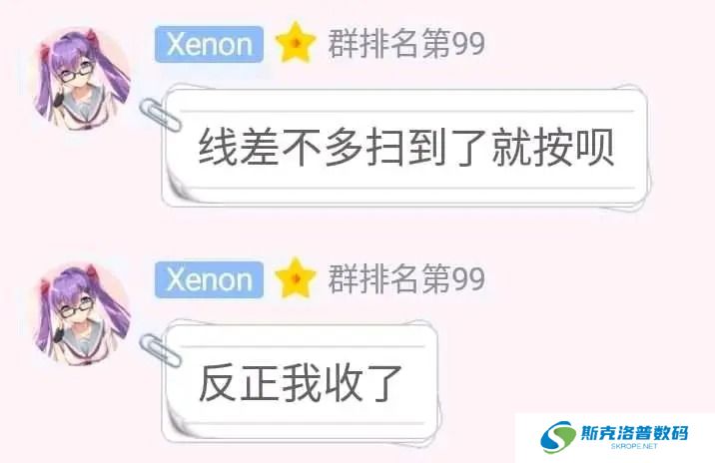Open the avatar beside the 线差不多扫到了就按呗 message
The width and height of the screenshot is (715, 463).
[82, 78]
